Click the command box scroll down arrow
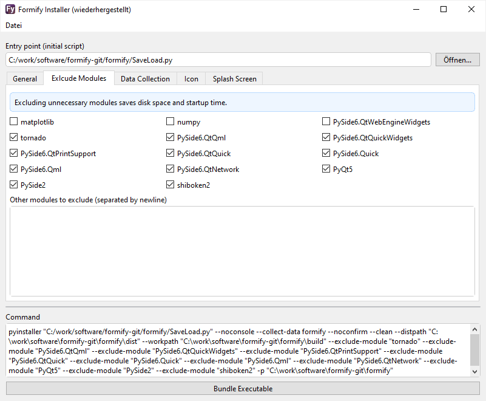The width and height of the screenshot is (486, 401). 474,371
